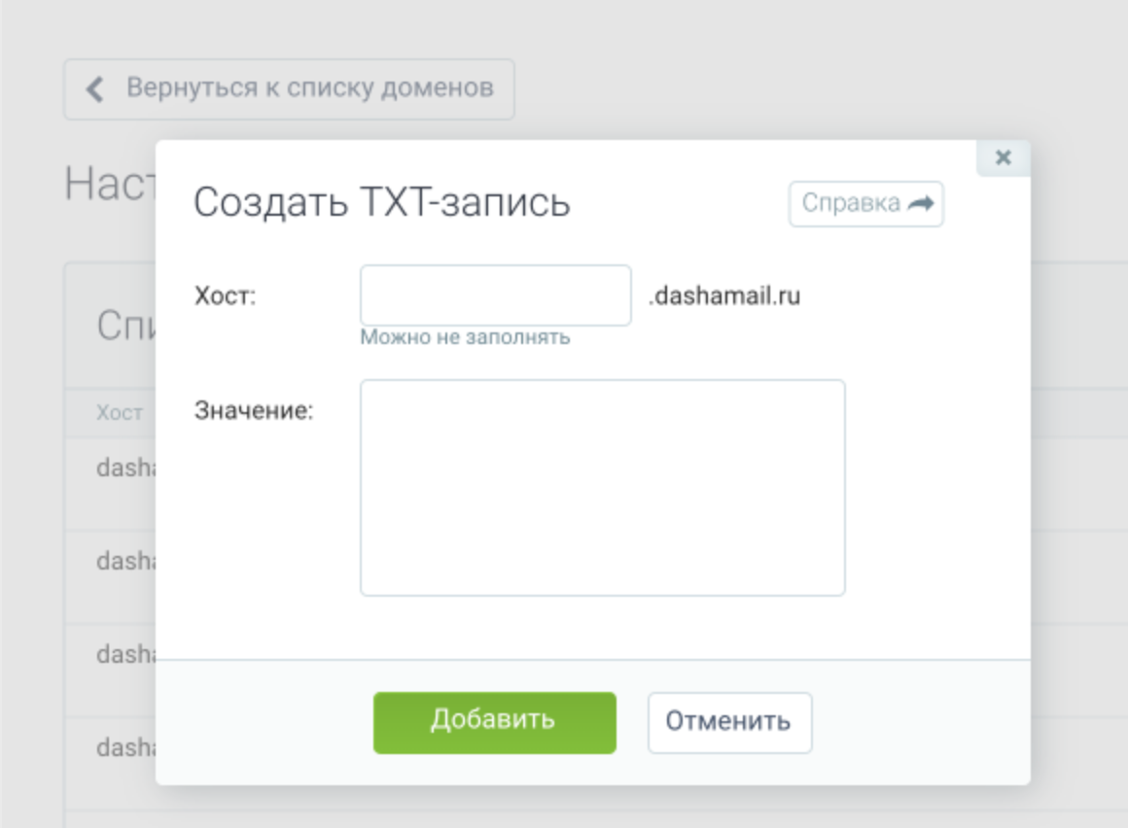Click the .dashamail.ru domain suffix
Image resolution: width=1128 pixels, height=828 pixels.
724,296
